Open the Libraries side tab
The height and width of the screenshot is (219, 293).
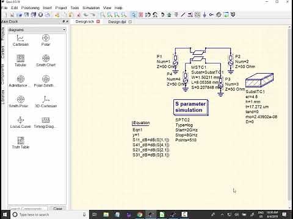pyautogui.click(x=3, y=97)
